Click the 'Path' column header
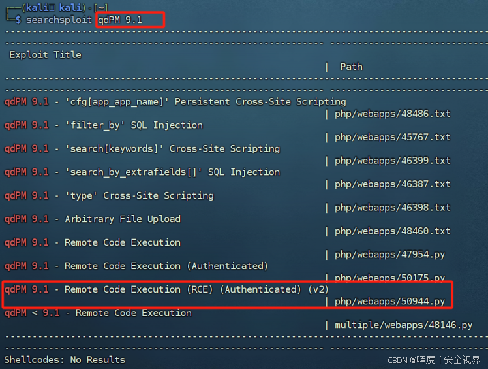 coord(352,67)
